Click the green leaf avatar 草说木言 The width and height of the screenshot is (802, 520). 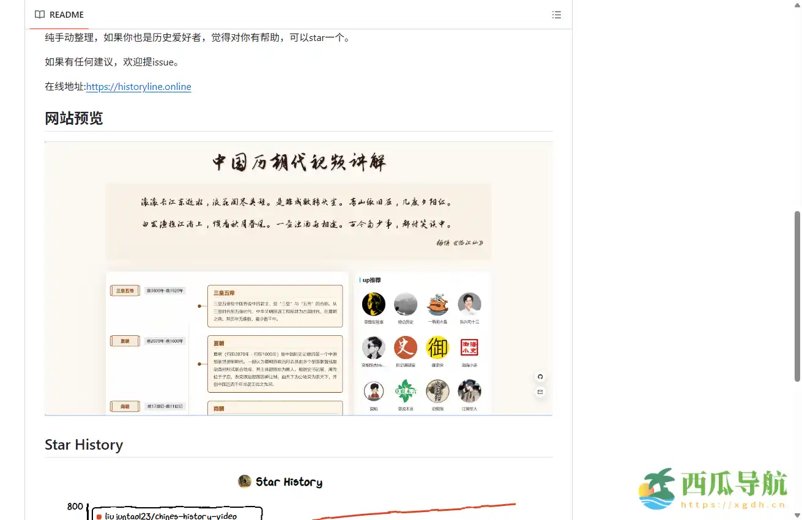pyautogui.click(x=406, y=391)
